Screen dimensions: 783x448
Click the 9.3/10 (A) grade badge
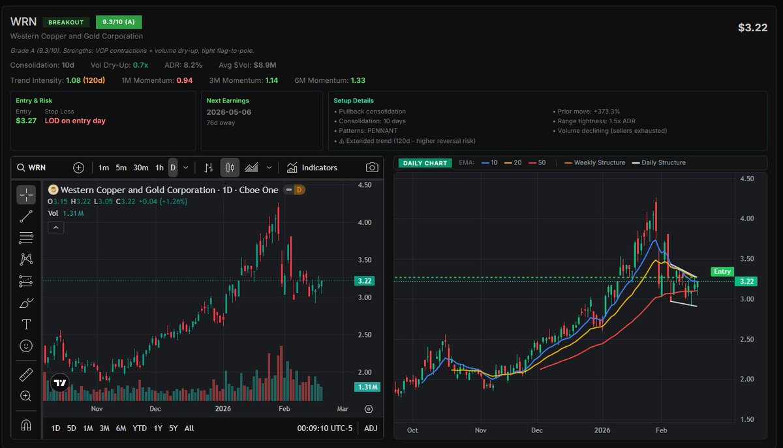(x=119, y=22)
